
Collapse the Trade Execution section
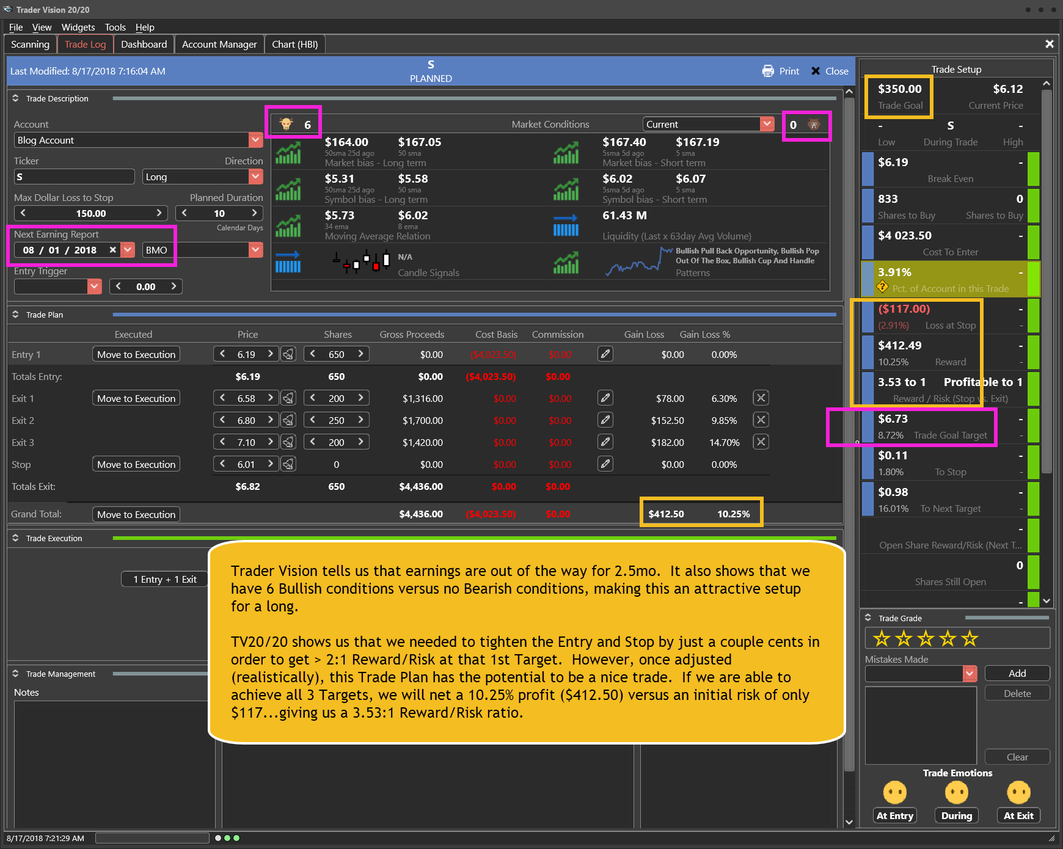coord(16,538)
